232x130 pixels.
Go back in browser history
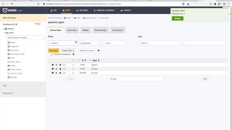click(x=3, y=4)
